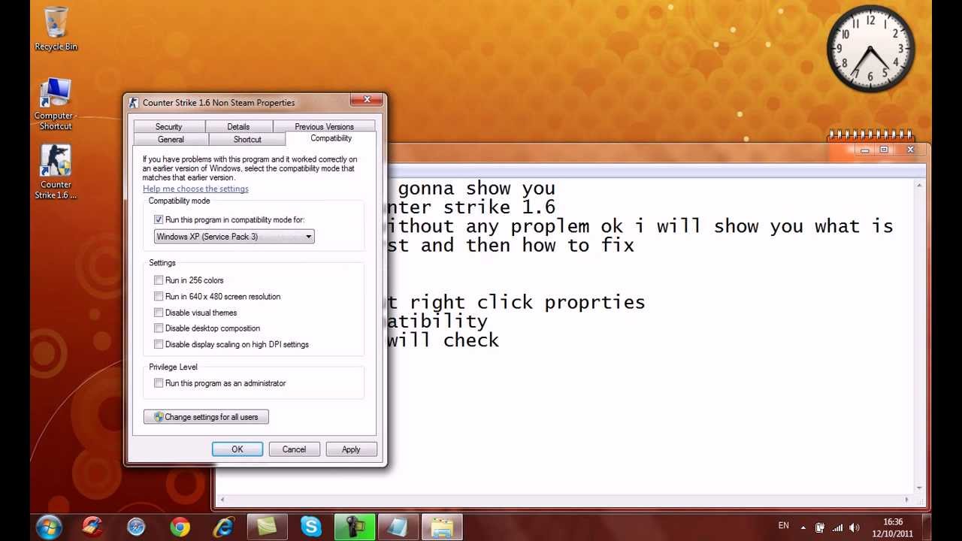This screenshot has height=541, width=962.
Task: Select the Counter Strike 1.6 desktop shortcut
Action: [x=56, y=172]
